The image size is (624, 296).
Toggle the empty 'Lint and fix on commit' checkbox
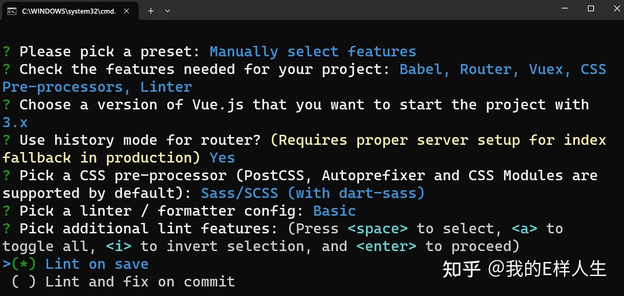[x=24, y=282]
